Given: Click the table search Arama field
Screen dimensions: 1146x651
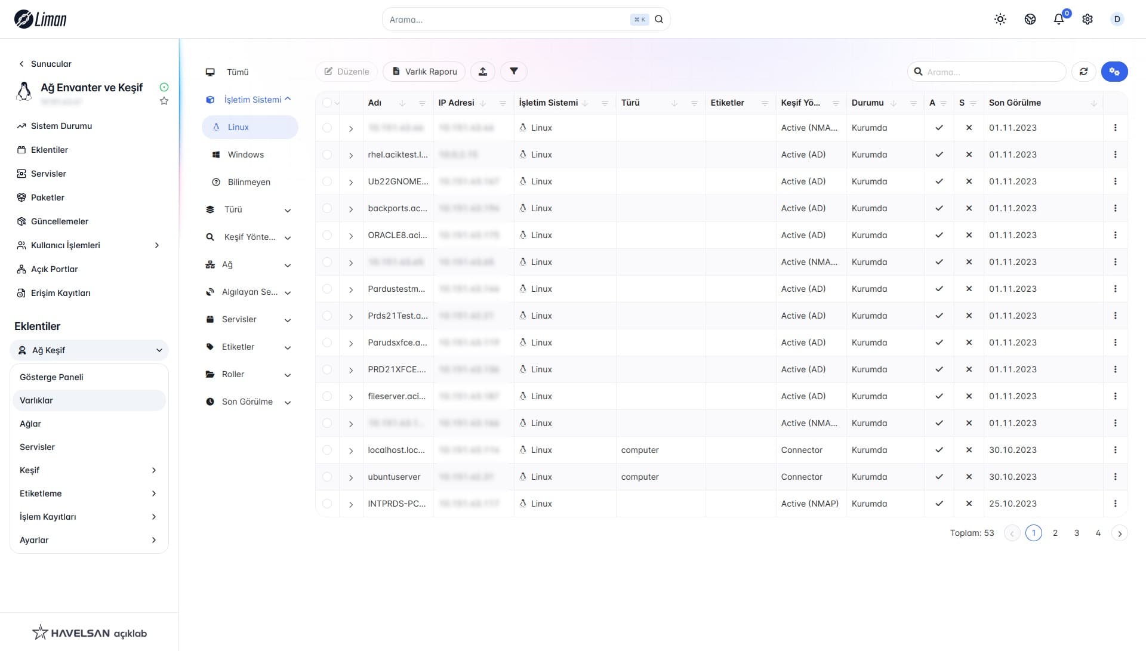Looking at the screenshot, I should [991, 72].
